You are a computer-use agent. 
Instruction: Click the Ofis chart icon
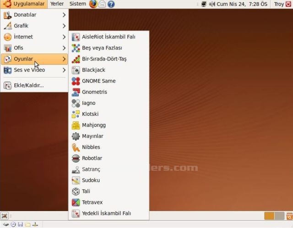[8, 48]
